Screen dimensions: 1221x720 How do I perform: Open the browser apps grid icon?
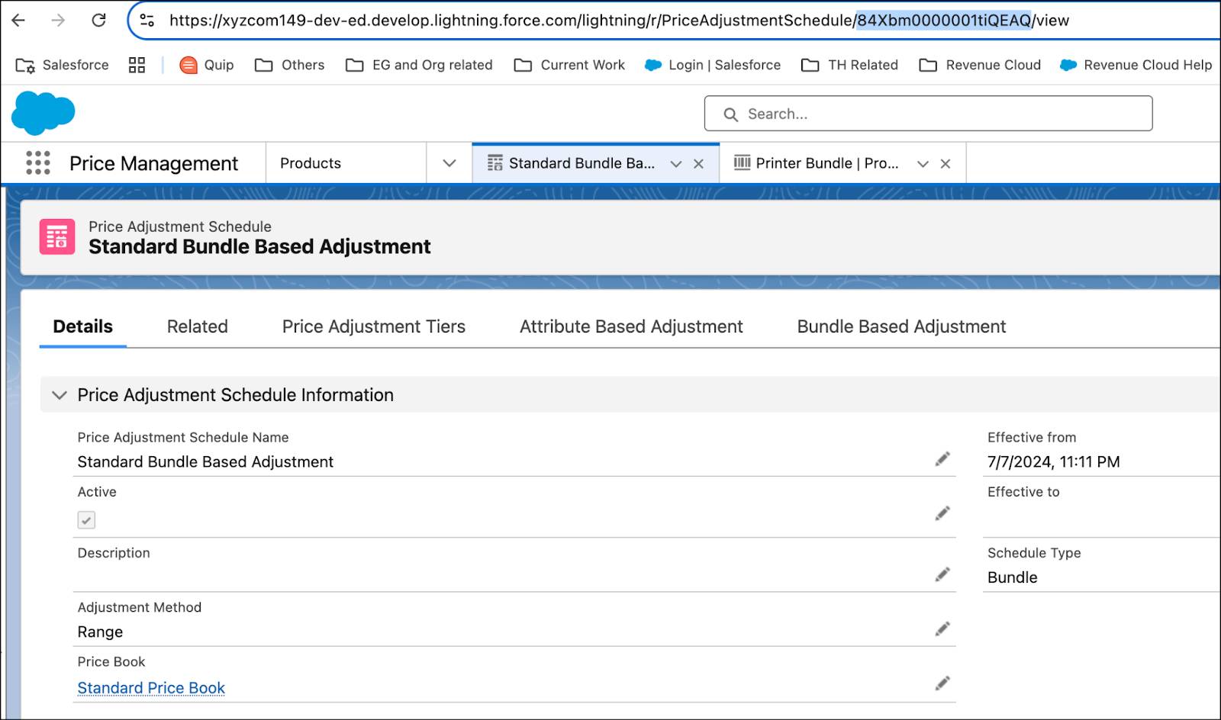137,65
